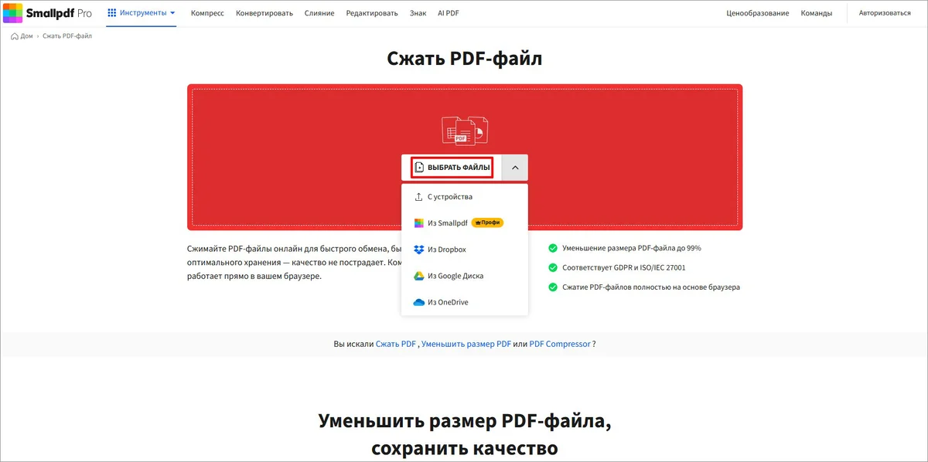Click the ВЫБРАТЬ ФАЙЛЫ button
This screenshot has width=928, height=462.
[452, 168]
